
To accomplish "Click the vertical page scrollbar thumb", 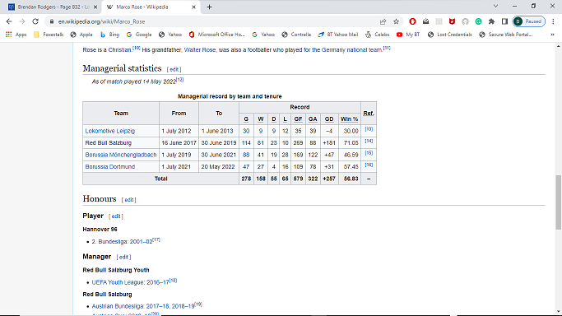I will pos(558,202).
